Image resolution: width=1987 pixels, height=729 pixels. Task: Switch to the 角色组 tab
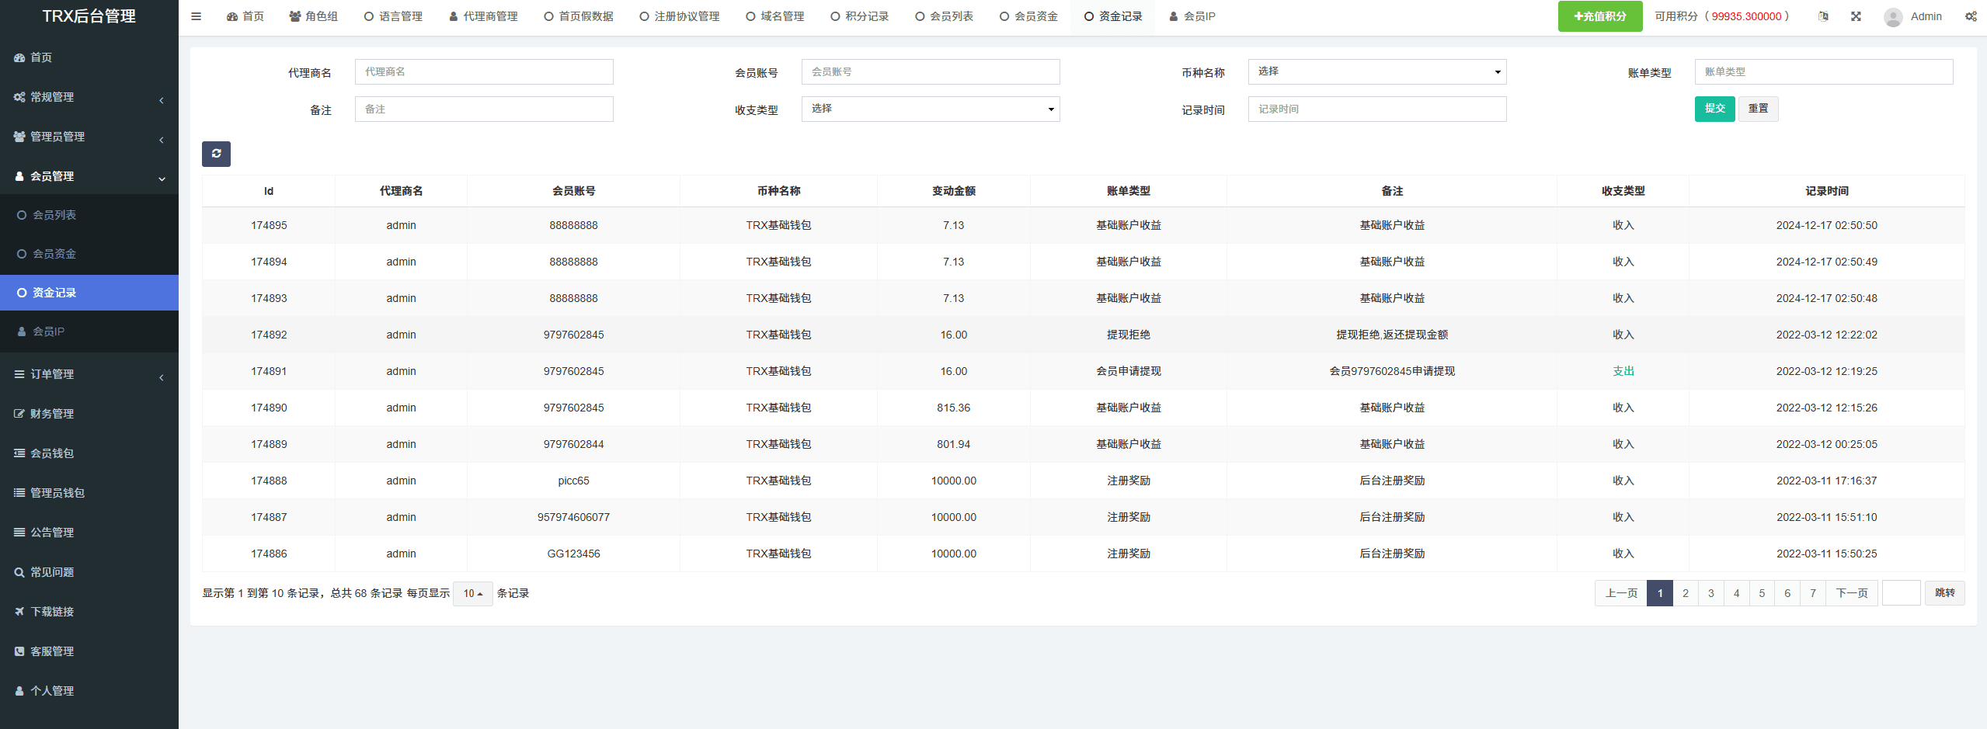tap(314, 16)
